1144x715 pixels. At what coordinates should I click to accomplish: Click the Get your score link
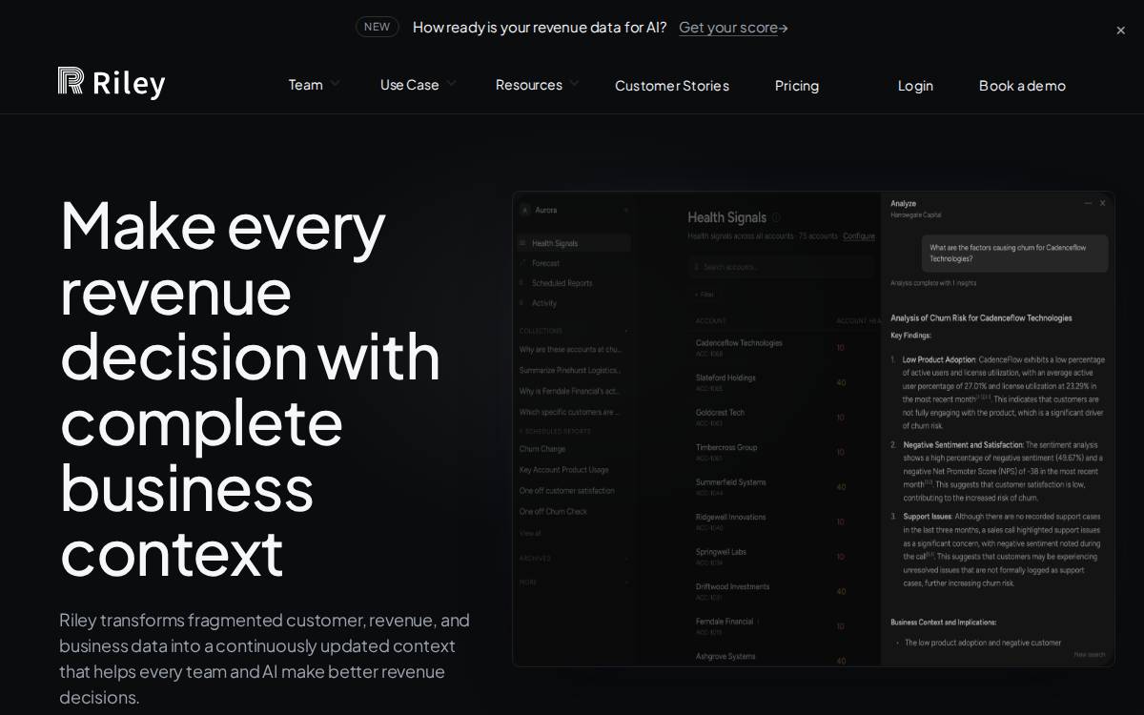click(733, 27)
